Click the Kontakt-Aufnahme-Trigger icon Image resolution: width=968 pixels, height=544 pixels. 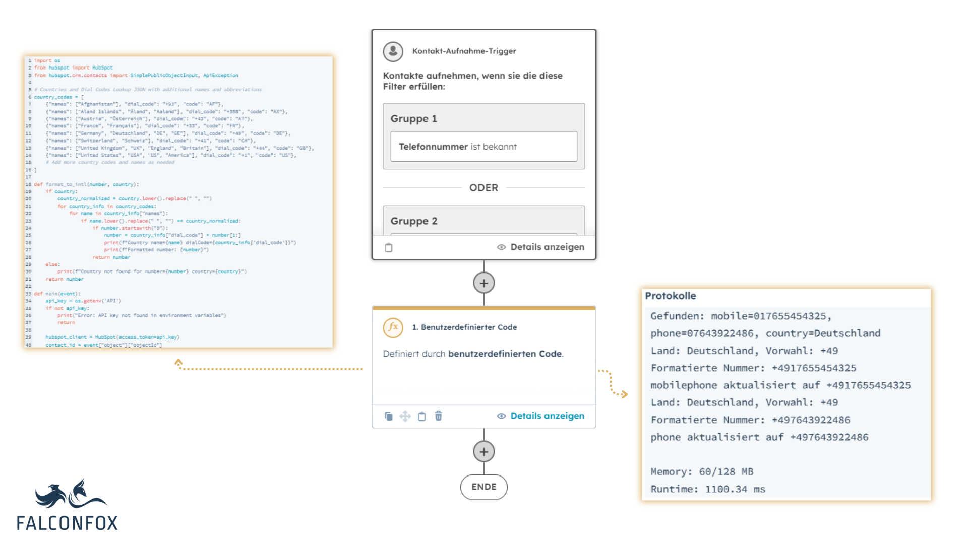tap(392, 51)
